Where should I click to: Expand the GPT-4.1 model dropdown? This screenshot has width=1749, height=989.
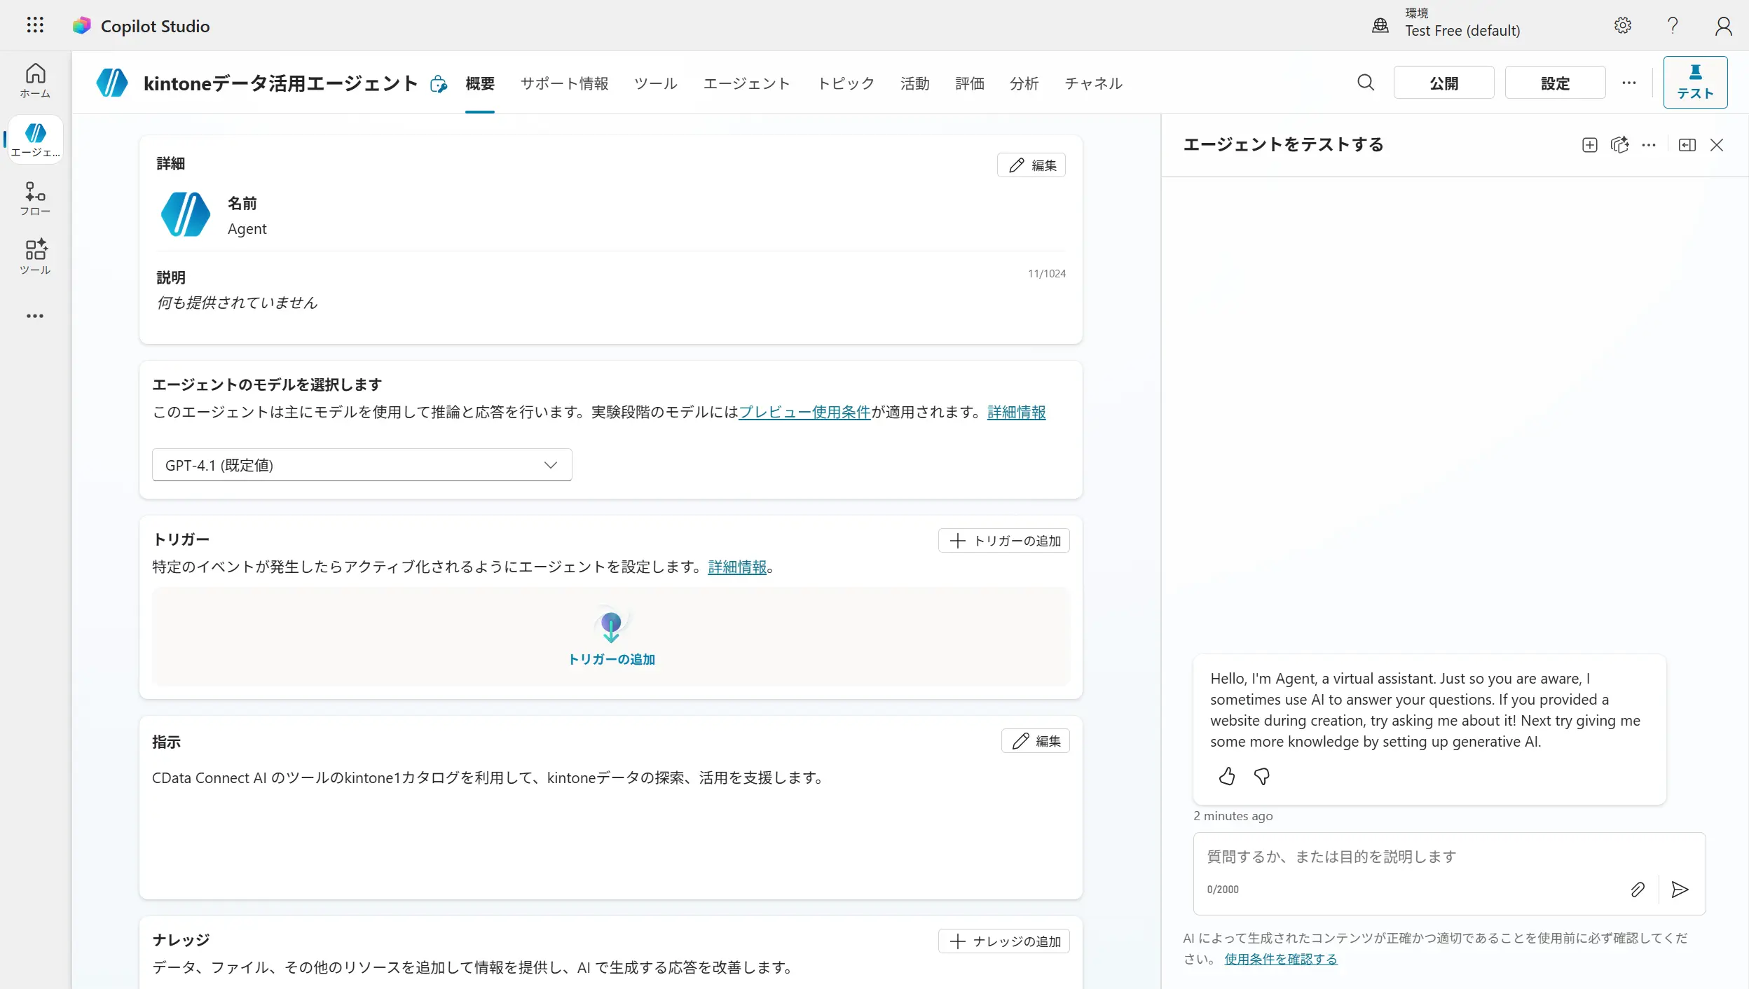click(x=362, y=465)
